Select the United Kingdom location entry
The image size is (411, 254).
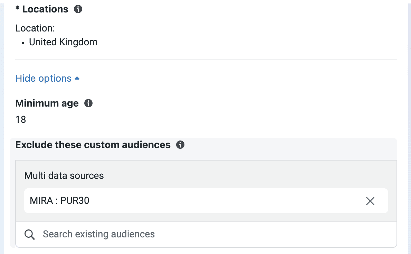pos(63,42)
